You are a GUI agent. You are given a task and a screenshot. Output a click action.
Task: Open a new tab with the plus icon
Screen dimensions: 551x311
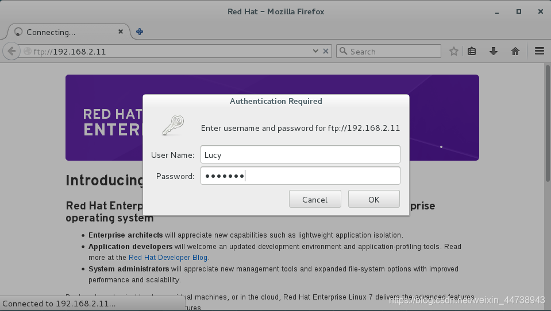point(140,32)
